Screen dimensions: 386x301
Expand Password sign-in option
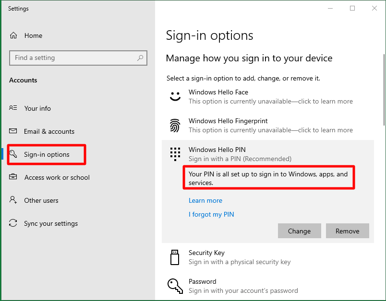coord(268,286)
